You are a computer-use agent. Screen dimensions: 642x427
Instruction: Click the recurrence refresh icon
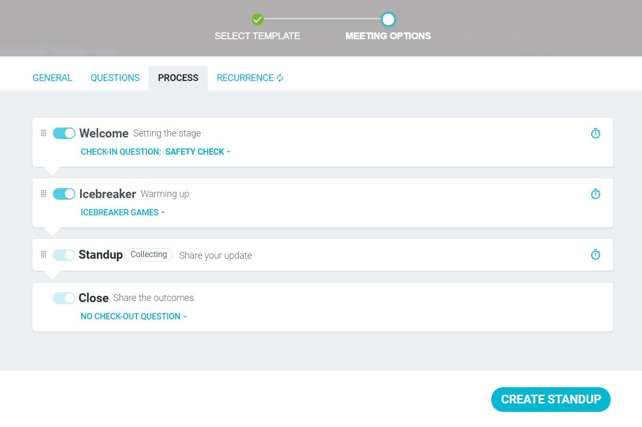tap(280, 78)
